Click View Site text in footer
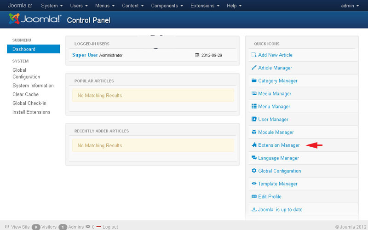Image resolution: width=368 pixels, height=230 pixels. coord(20,227)
